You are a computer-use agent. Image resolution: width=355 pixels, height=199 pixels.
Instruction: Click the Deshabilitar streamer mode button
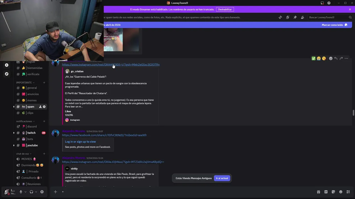click(225, 9)
